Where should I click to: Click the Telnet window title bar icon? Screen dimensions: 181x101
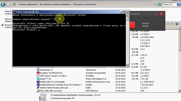14,12
